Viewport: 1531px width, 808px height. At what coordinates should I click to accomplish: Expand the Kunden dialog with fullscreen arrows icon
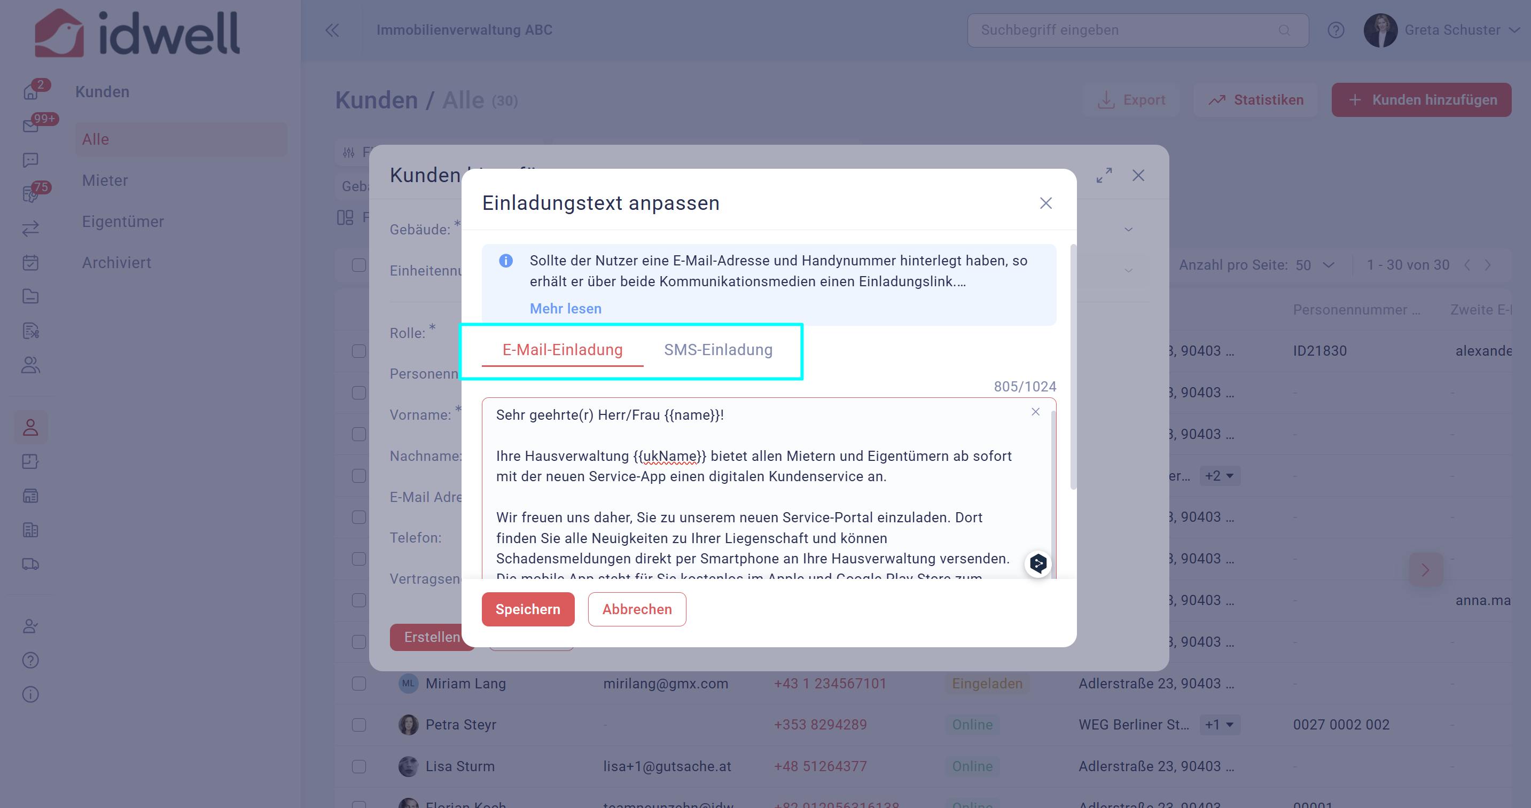[1104, 175]
